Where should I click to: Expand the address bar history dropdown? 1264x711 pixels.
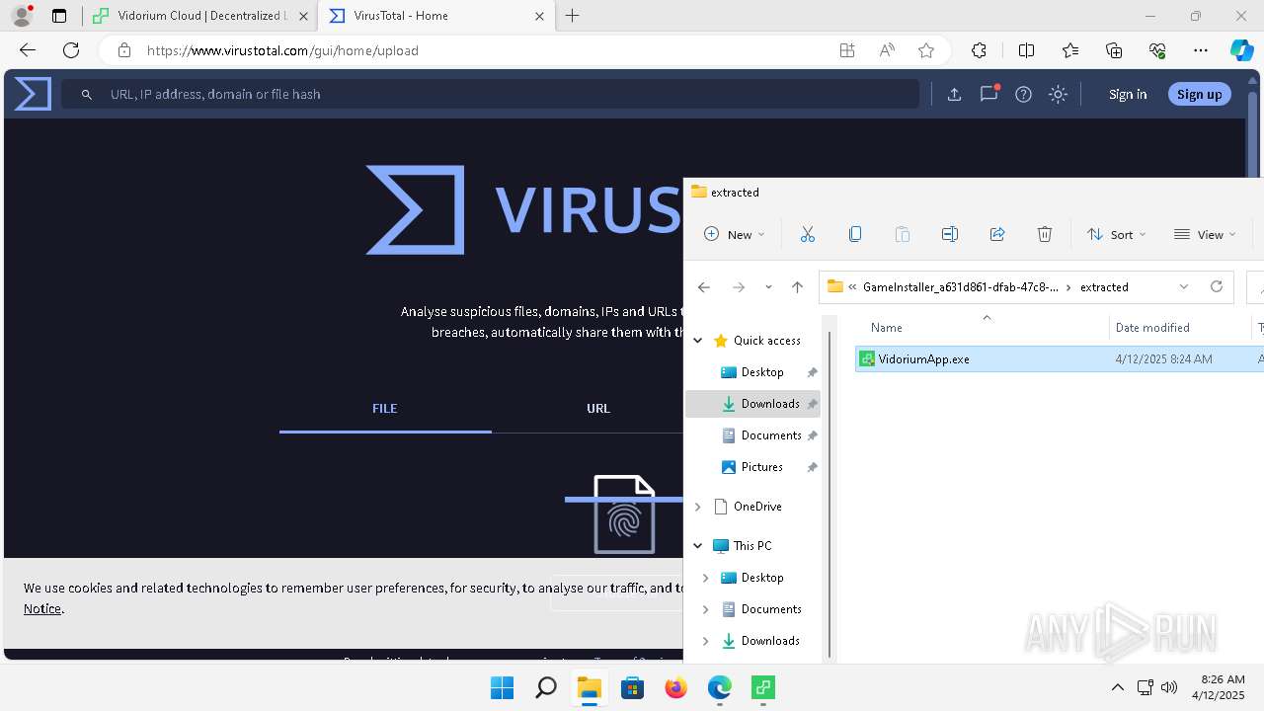[x=1184, y=286]
